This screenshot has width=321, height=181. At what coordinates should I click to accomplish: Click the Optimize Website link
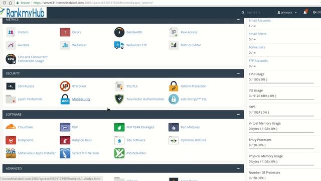193,140
